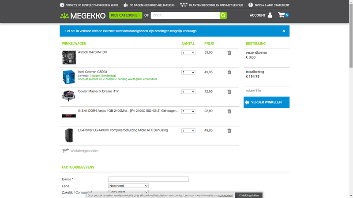
Task: Click the verzendkosten € 0,00 value
Action: pyautogui.click(x=251, y=57)
